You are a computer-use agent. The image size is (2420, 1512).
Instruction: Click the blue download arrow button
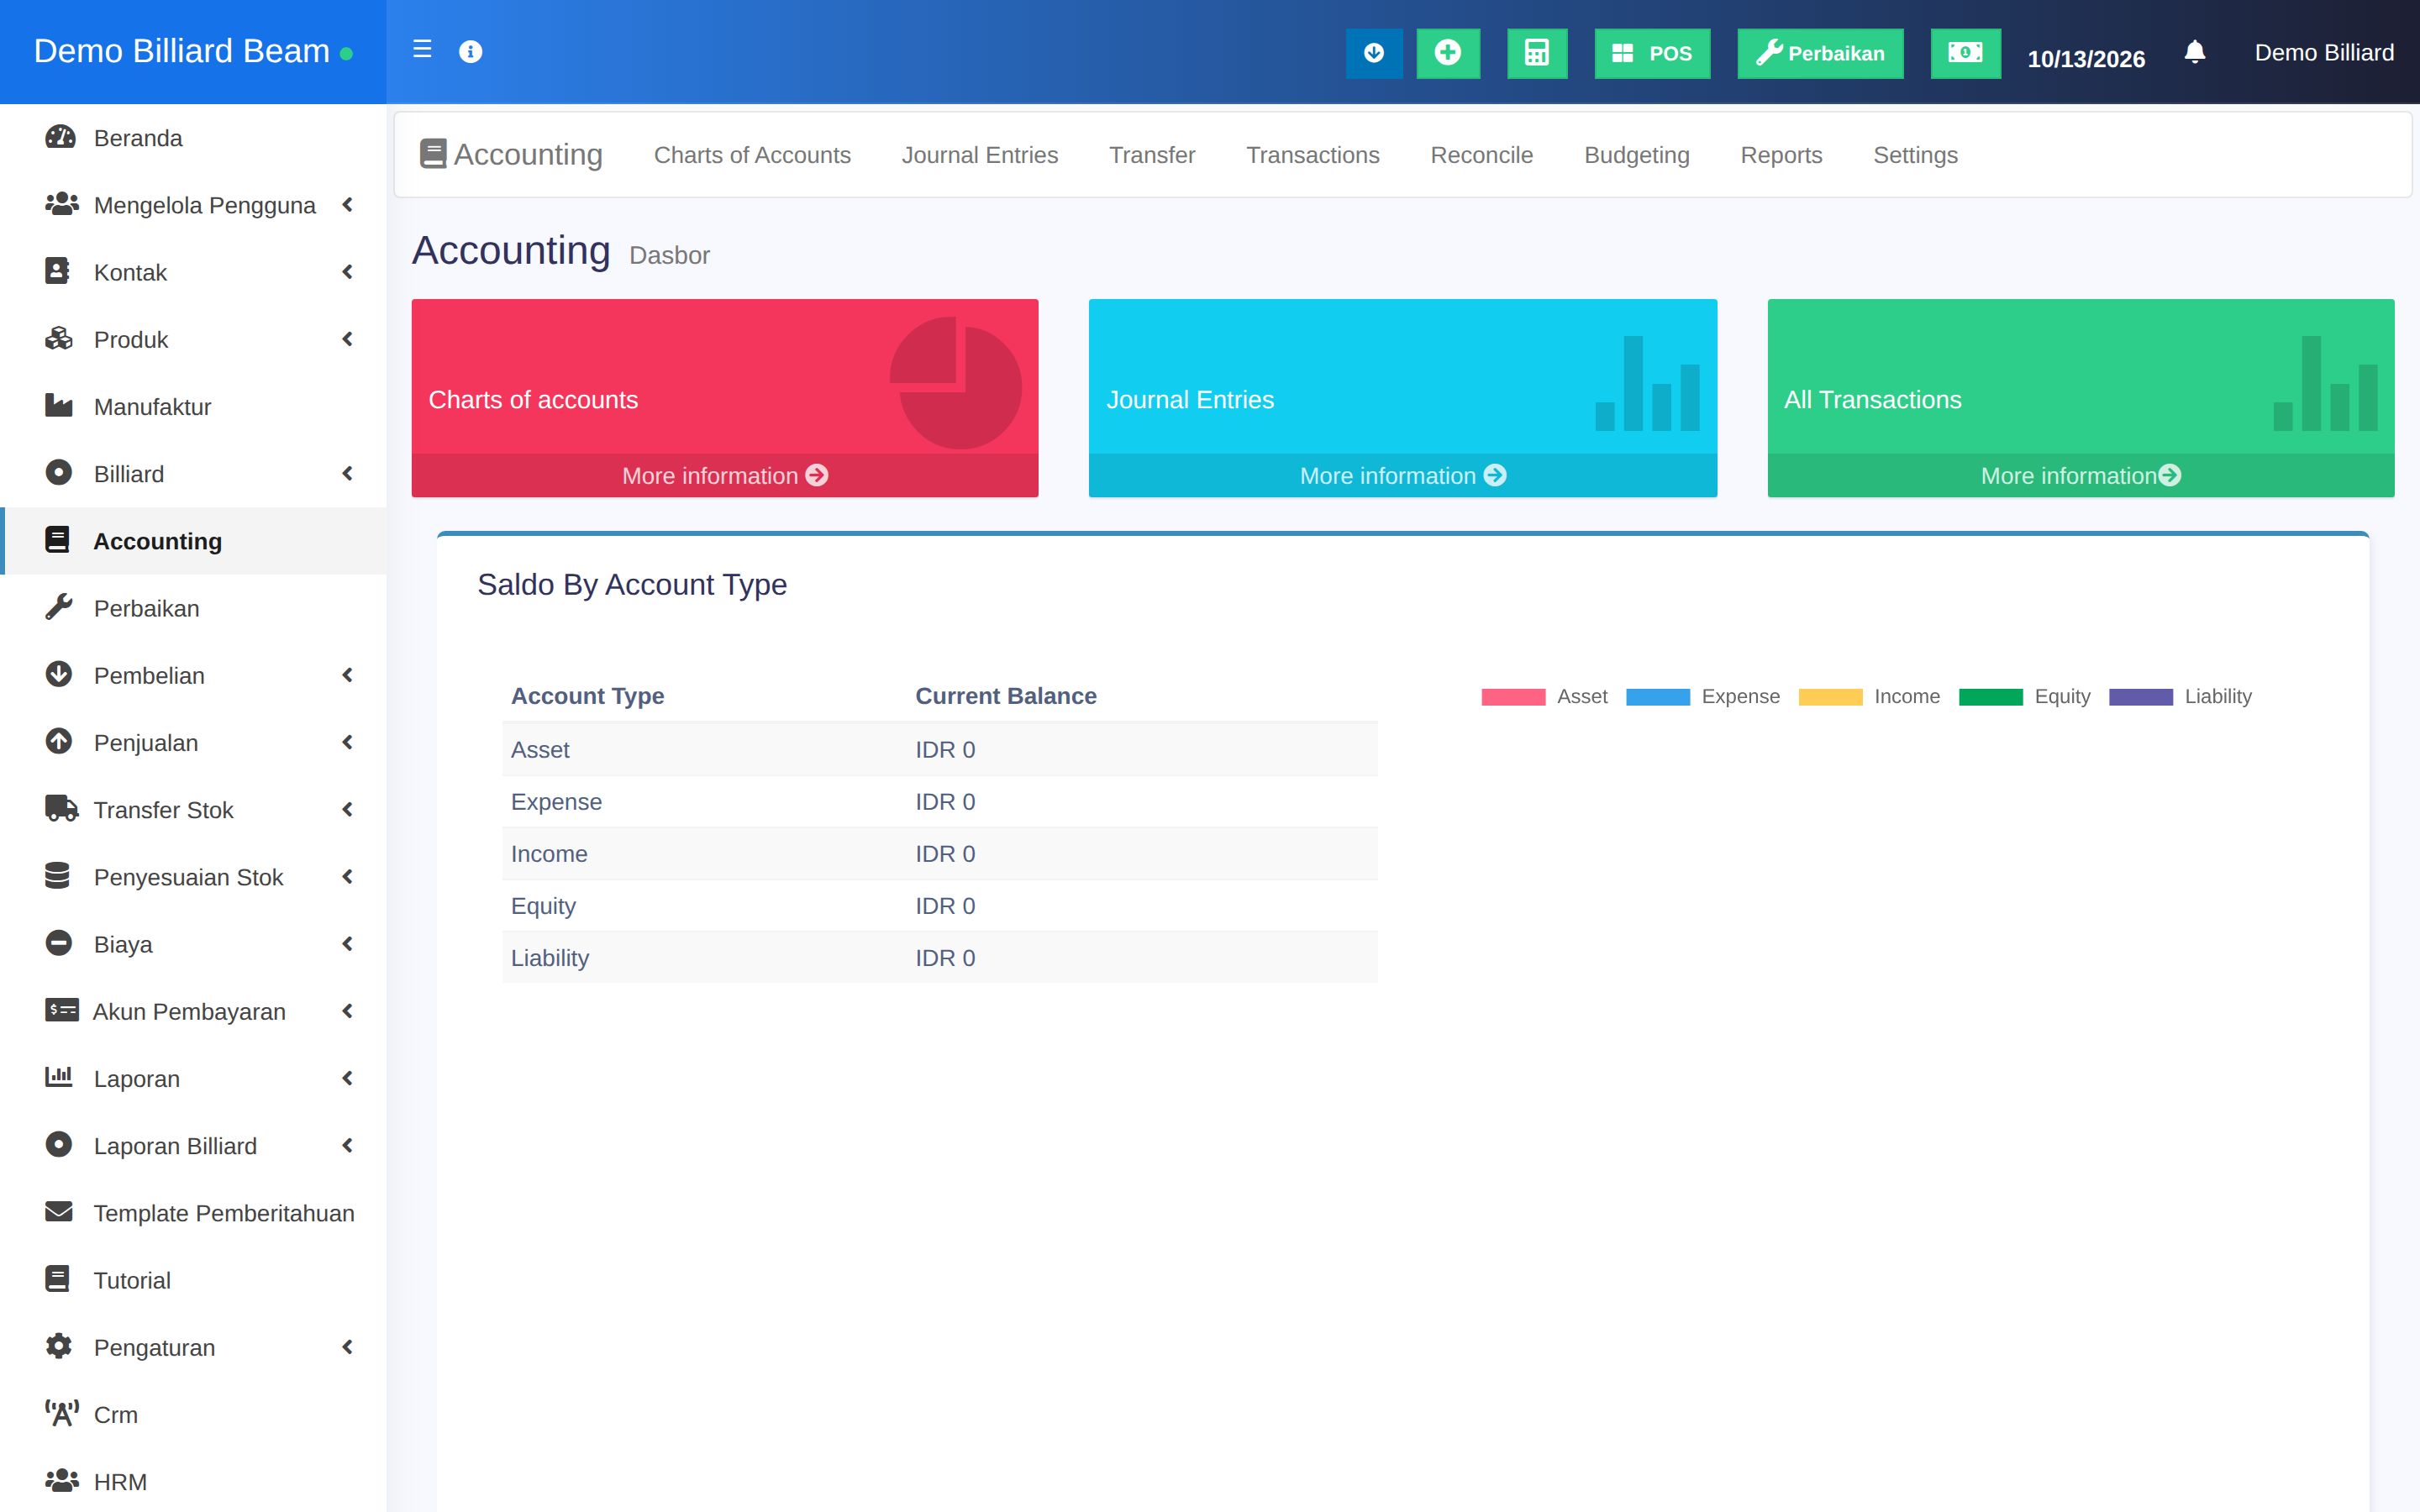[x=1374, y=53]
